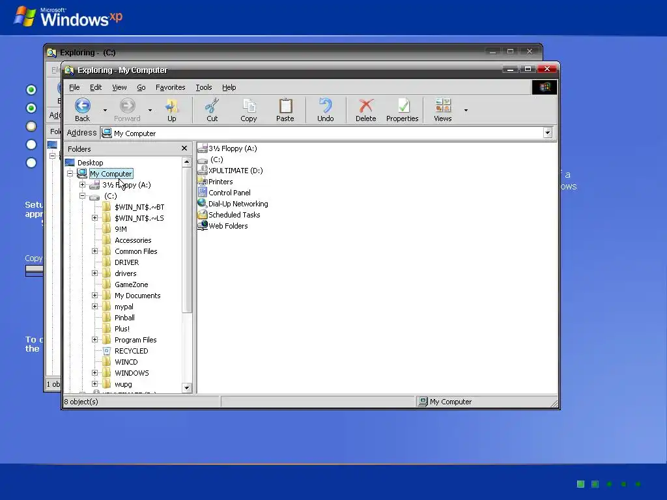Select third radio button in setup sidebar

coord(31,126)
